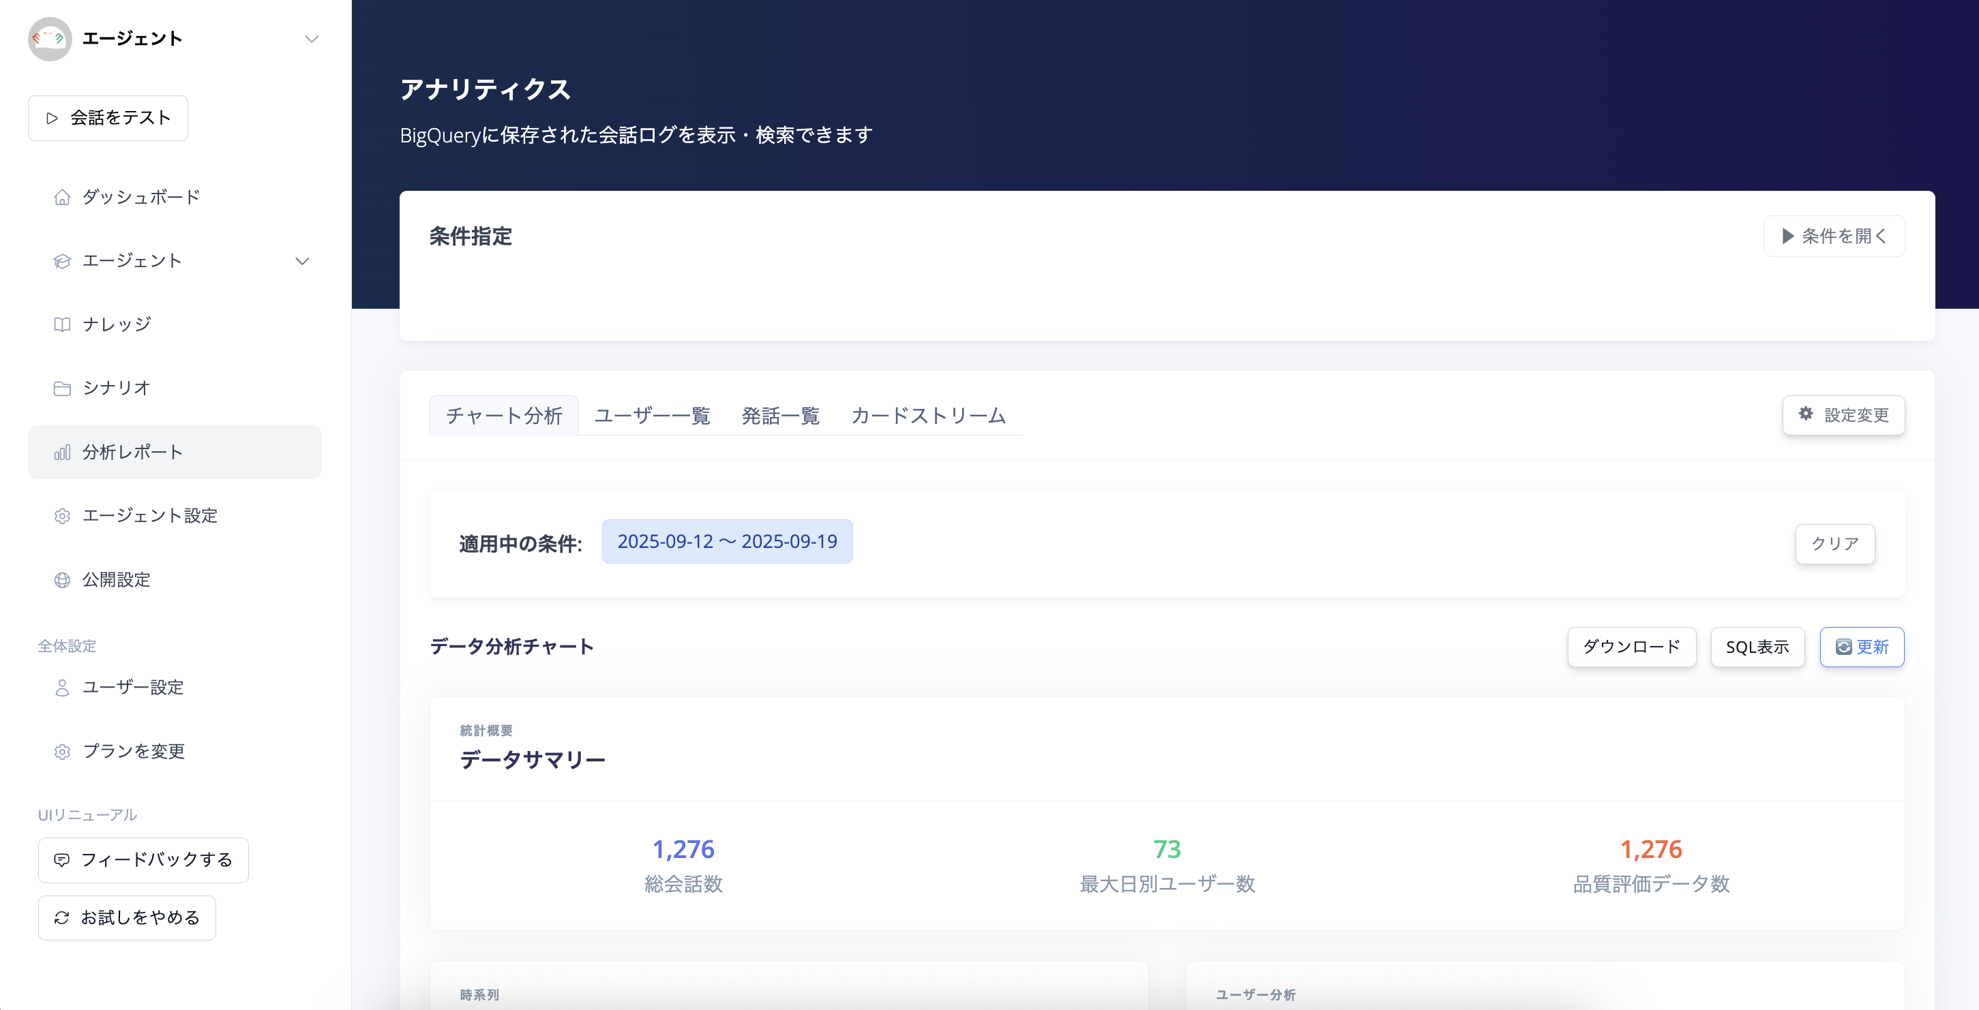Expand the top agent selector chevron
1979x1010 pixels.
[x=311, y=39]
